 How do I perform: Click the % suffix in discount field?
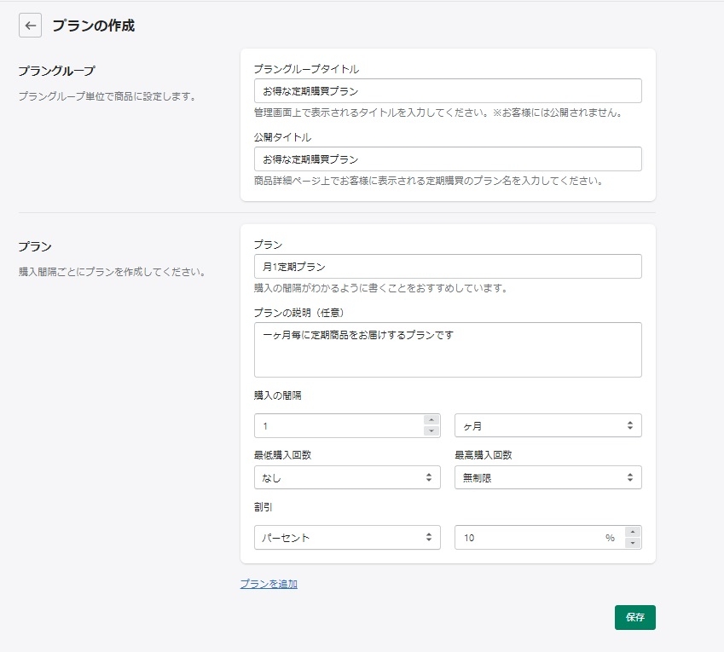(610, 538)
